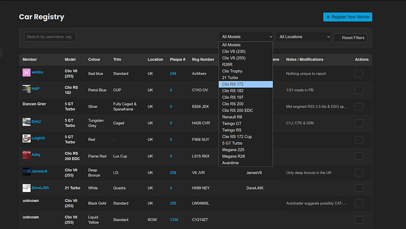Open DaveL485's avatar thumbnail
This screenshot has height=229, width=406.
(x=26, y=188)
